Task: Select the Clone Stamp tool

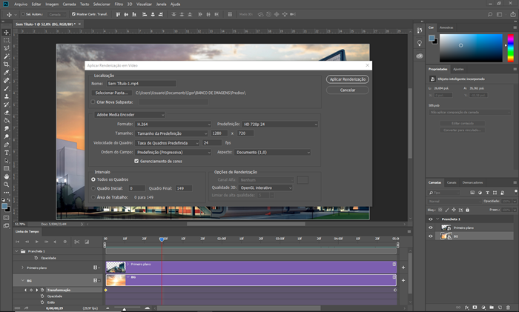Action: tap(6, 96)
